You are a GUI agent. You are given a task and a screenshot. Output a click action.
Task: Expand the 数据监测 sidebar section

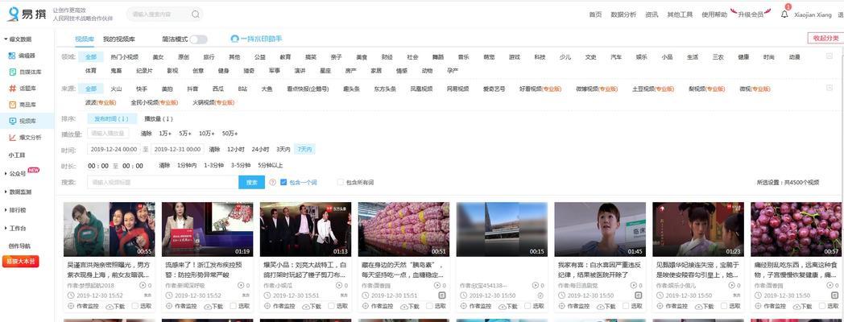click(19, 192)
